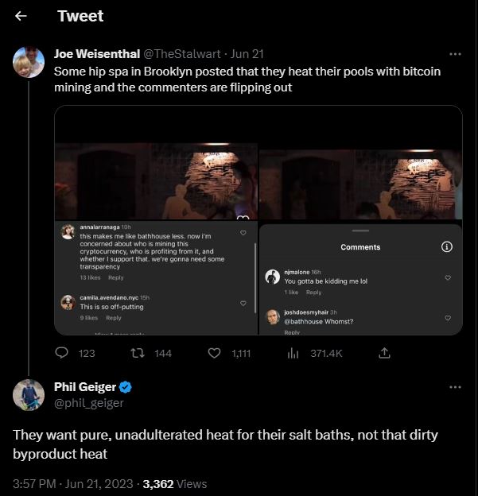The width and height of the screenshot is (478, 496).
Task: Open Joe Weisenthal's profile avatar
Action: pyautogui.click(x=29, y=62)
